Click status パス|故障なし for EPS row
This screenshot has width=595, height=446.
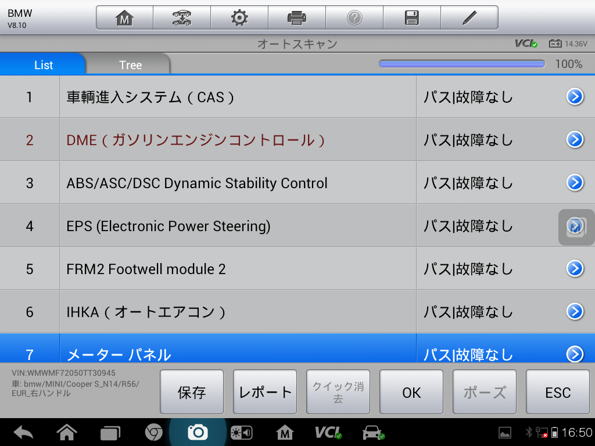tap(468, 226)
